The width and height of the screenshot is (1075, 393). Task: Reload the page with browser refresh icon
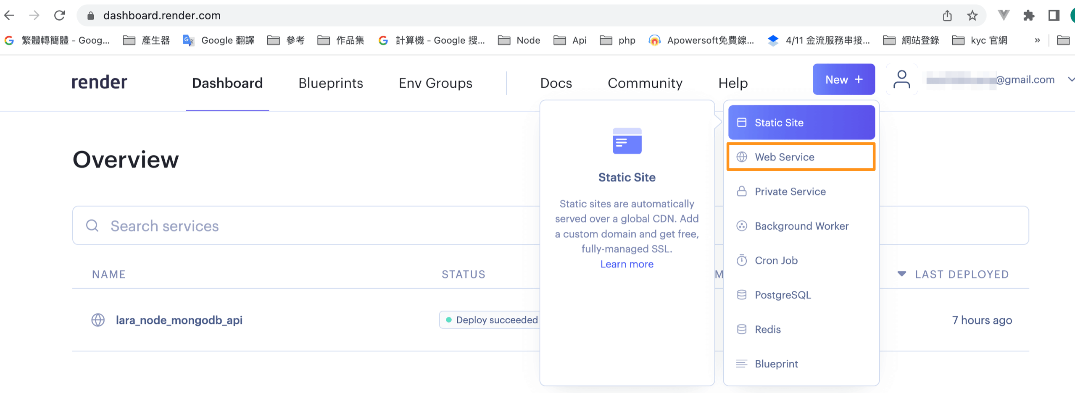(x=59, y=16)
